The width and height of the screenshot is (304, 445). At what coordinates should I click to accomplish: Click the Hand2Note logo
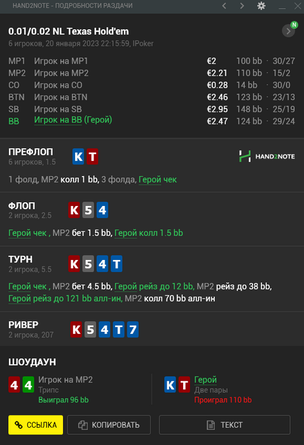(267, 156)
